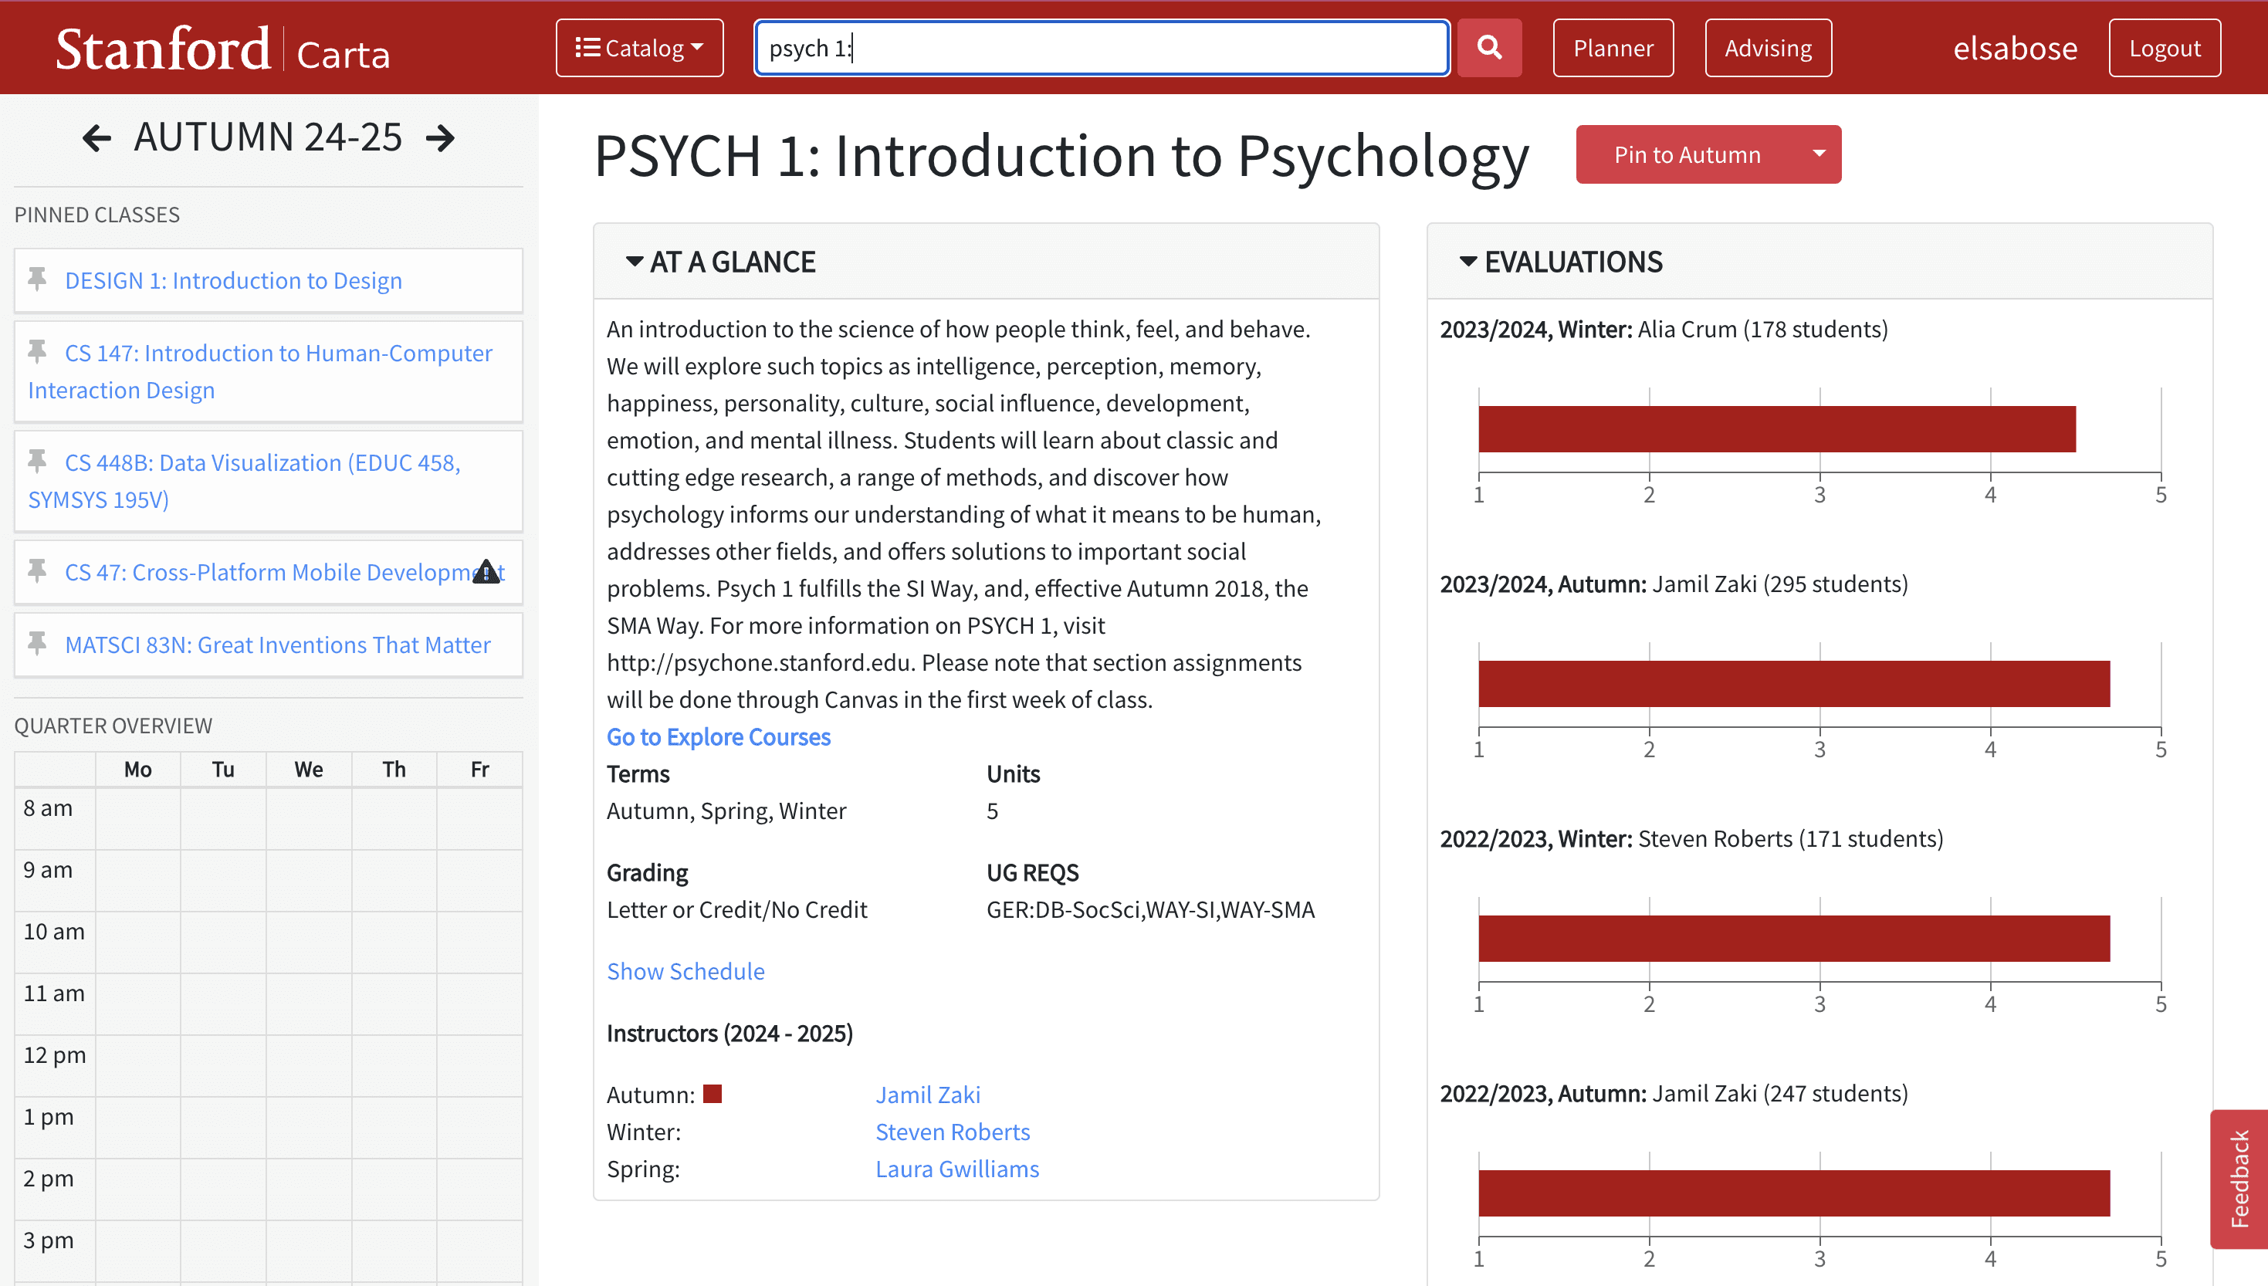Click the search magnifier button

pos(1489,48)
